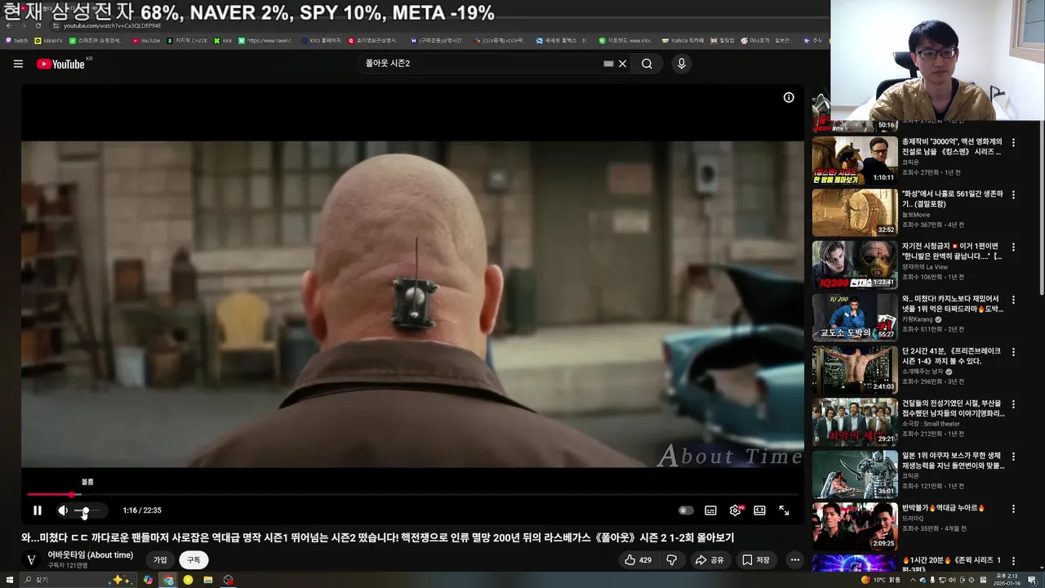This screenshot has height=588, width=1045.
Task: Open the YouTube hamburger guide menu
Action: (x=18, y=64)
